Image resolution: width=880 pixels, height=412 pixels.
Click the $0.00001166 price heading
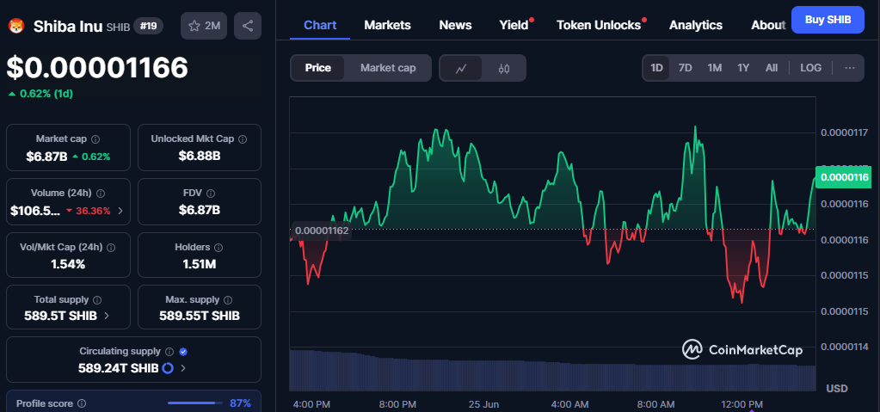(x=97, y=68)
